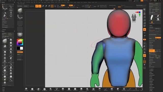Click the Divide button
Screen dimensions: 163x92
pyautogui.click(x=152, y=39)
